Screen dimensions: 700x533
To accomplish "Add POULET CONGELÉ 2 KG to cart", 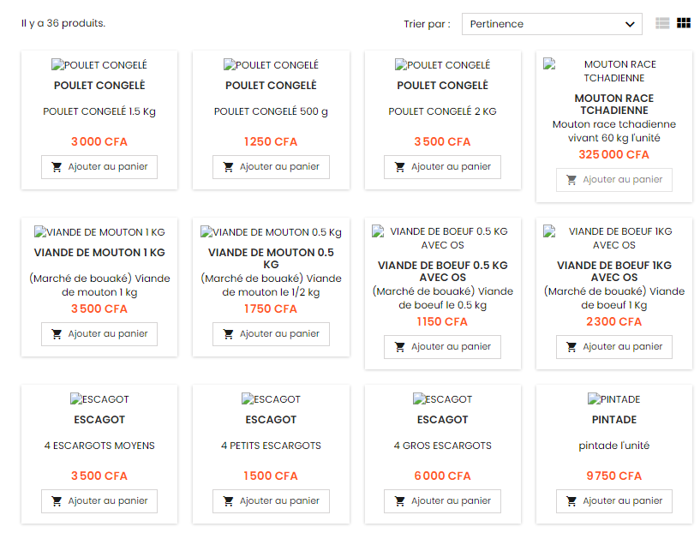I will click(x=442, y=167).
